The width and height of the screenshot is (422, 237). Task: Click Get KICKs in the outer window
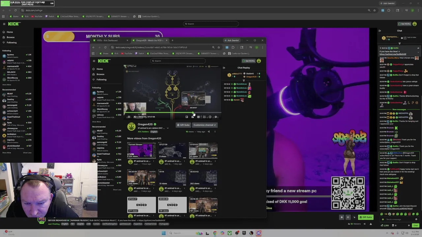404,24
